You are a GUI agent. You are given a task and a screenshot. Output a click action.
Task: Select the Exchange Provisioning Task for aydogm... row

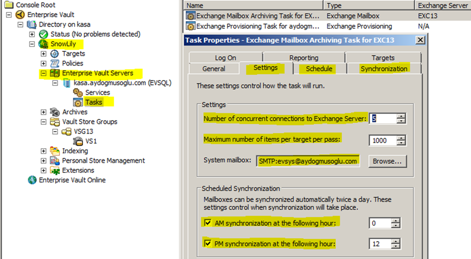pos(327,26)
